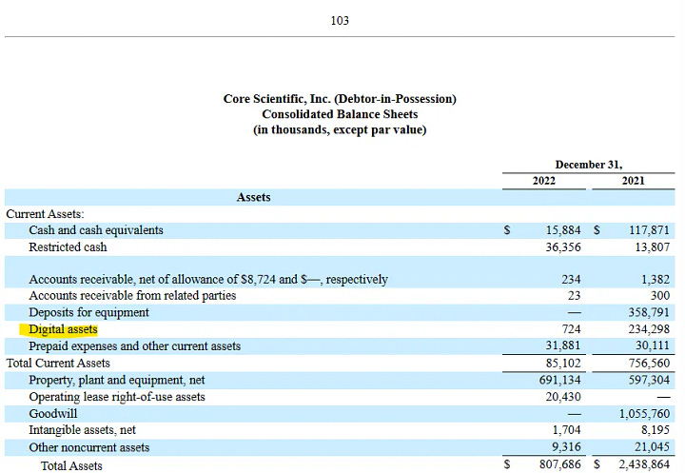Click 'Accounts receivable, net of allowance' label
The width and height of the screenshot is (685, 473).
pos(208,280)
